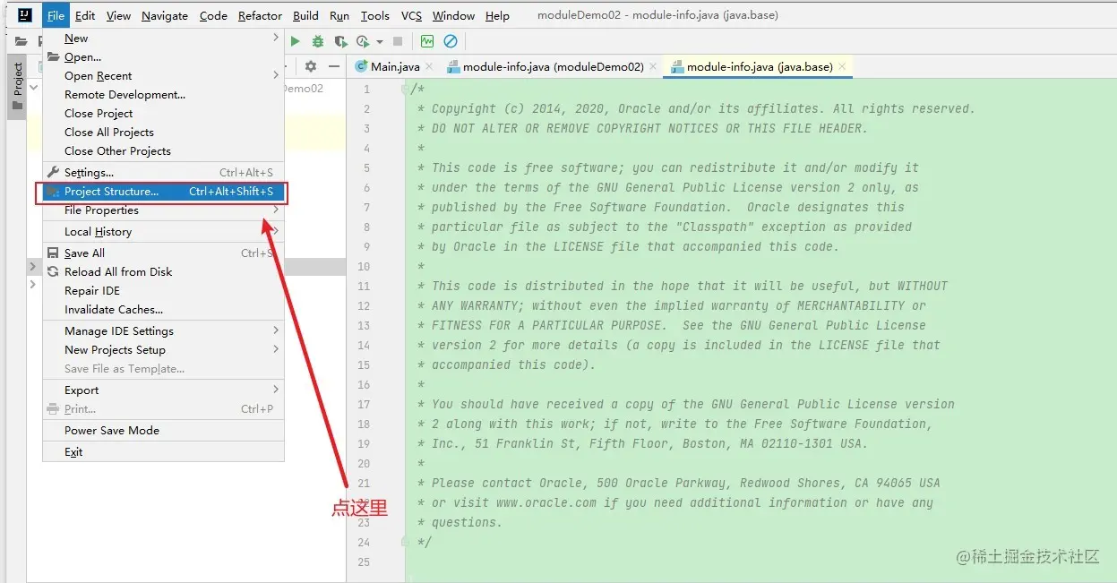1117x583 pixels.
Task: Open dropdown arrow beside the Profile icon
Action: tap(380, 42)
